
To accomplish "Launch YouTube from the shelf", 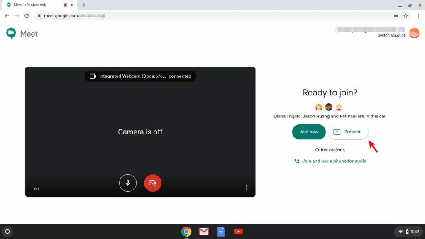I will pyautogui.click(x=238, y=232).
